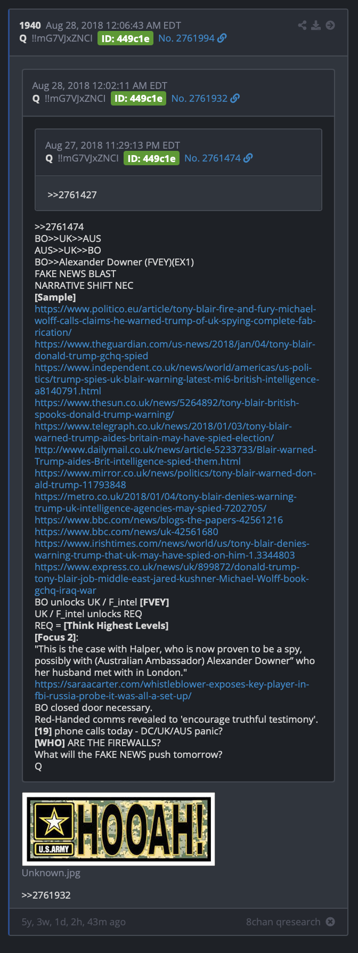The height and width of the screenshot is (953, 358).
Task: Click link icon beside No. 2761474
Action: click(x=248, y=158)
